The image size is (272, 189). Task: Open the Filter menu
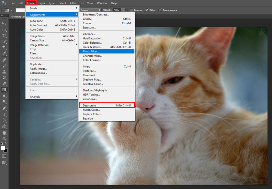click(x=73, y=3)
